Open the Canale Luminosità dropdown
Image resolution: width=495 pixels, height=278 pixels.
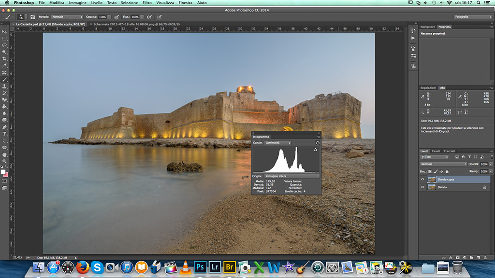(x=278, y=143)
